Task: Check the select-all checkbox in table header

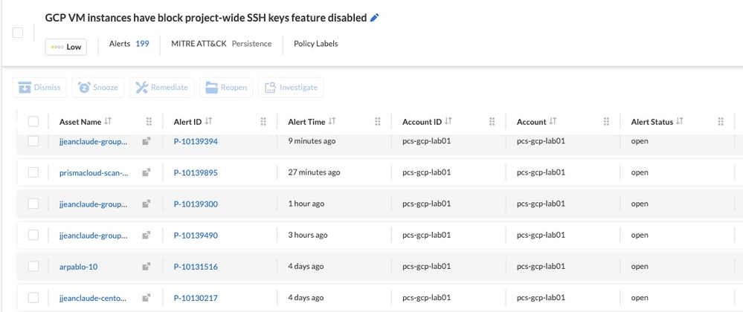Action: [x=33, y=122]
